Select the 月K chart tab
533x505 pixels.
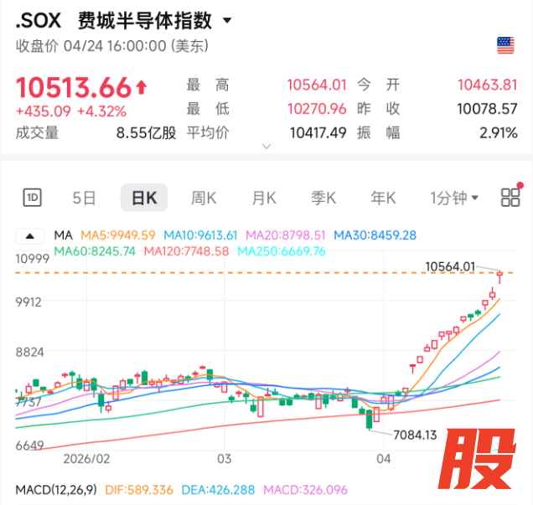click(x=264, y=198)
